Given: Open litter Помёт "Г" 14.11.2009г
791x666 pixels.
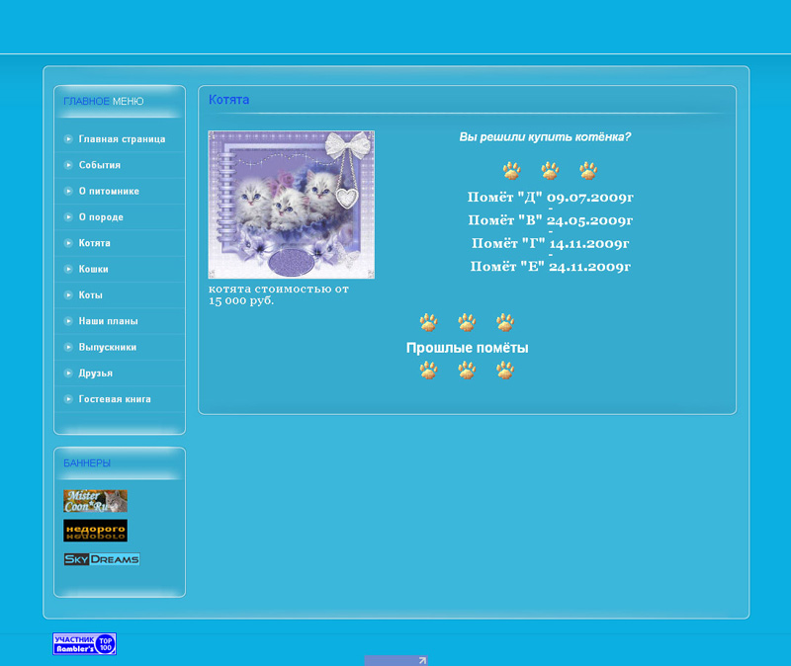Looking at the screenshot, I should [551, 243].
